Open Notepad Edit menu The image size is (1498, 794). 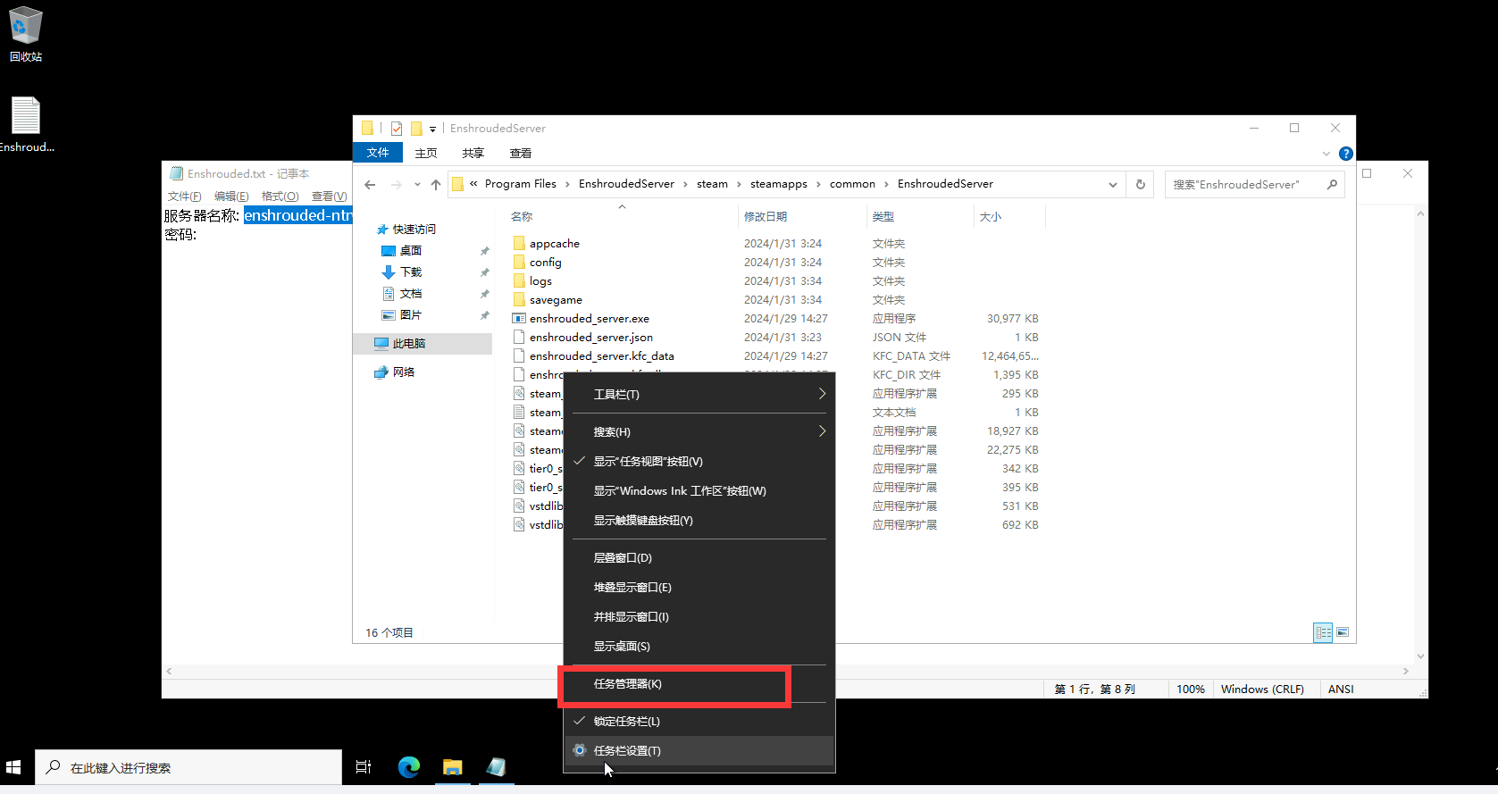point(231,196)
